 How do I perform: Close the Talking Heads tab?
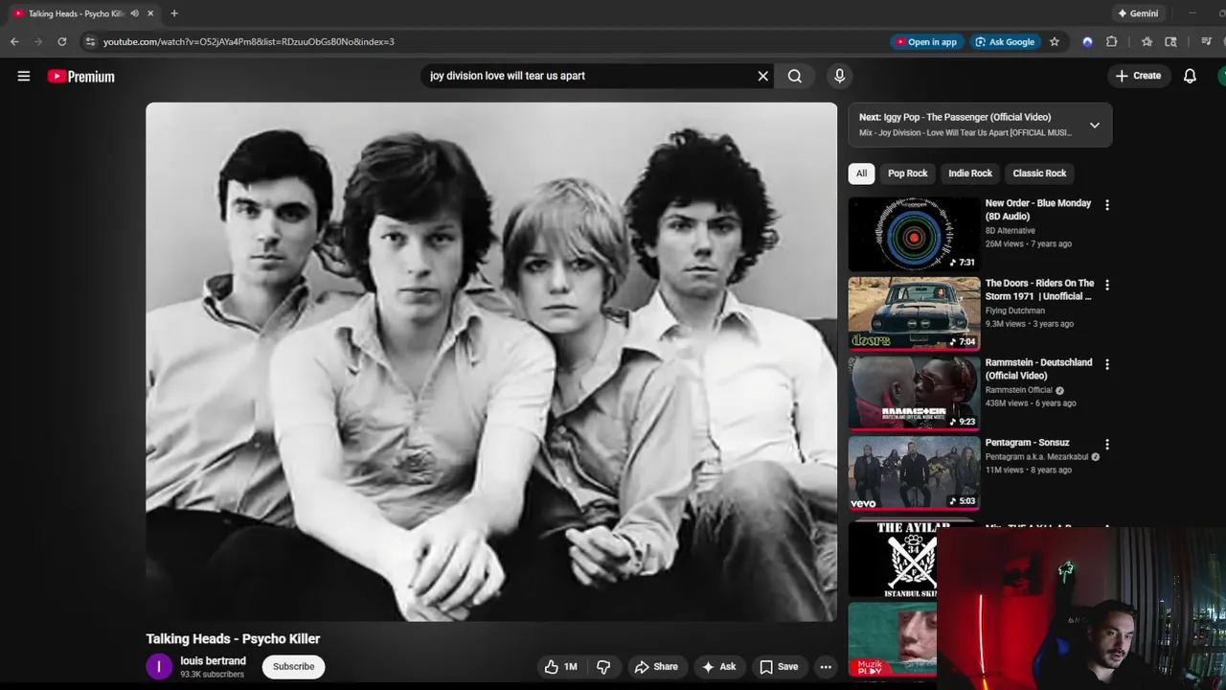coord(150,13)
